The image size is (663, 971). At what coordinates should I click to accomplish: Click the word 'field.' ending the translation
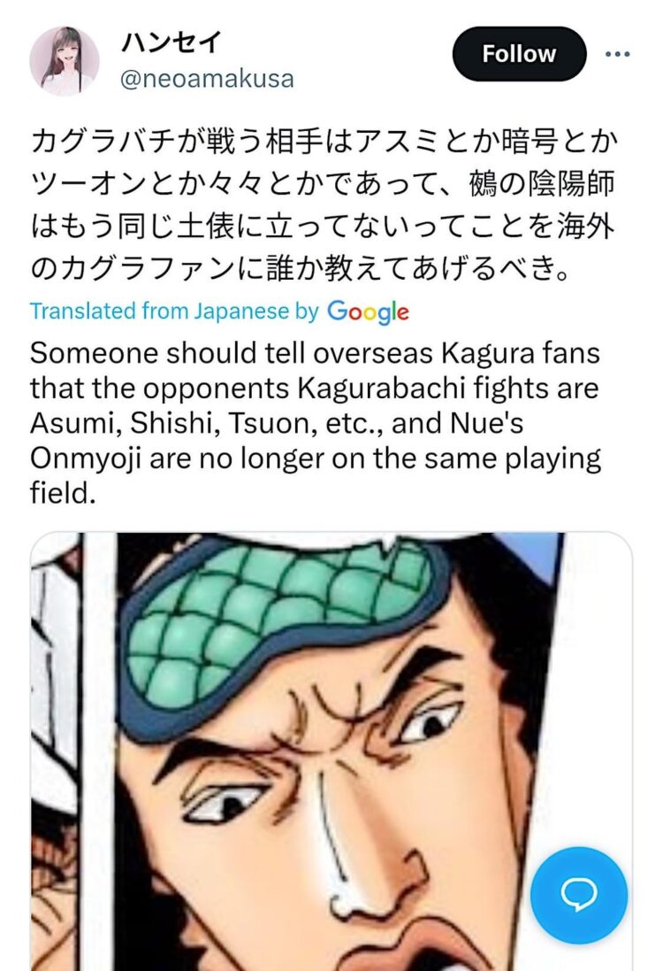[x=63, y=494]
